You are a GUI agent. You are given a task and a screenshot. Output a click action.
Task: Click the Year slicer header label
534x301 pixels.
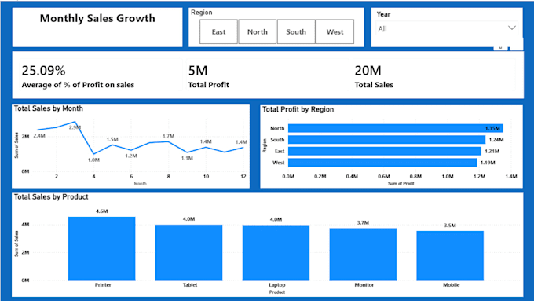[383, 14]
